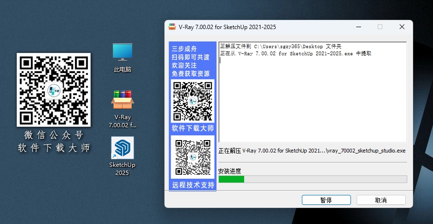Click the 远程技术支持 label

click(193, 185)
